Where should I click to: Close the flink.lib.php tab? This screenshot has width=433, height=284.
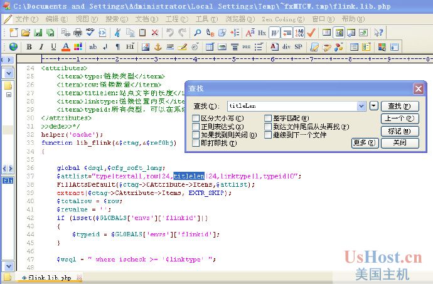point(79,277)
